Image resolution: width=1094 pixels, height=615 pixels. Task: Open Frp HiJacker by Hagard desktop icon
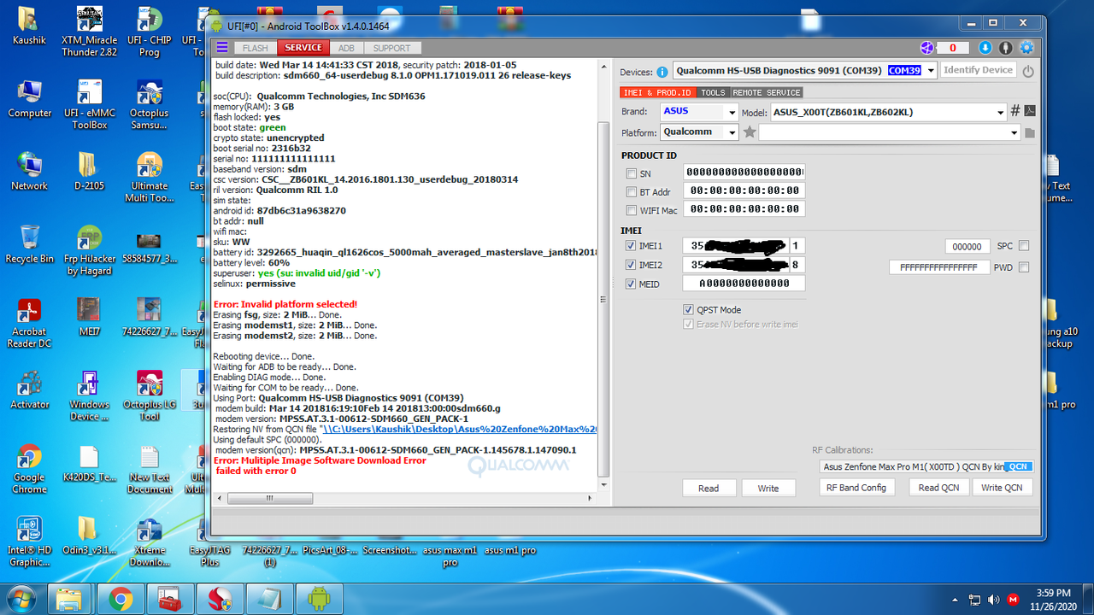(90, 250)
